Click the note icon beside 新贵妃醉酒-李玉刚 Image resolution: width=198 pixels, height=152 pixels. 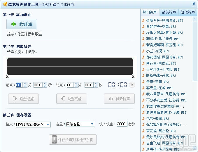click(143, 45)
